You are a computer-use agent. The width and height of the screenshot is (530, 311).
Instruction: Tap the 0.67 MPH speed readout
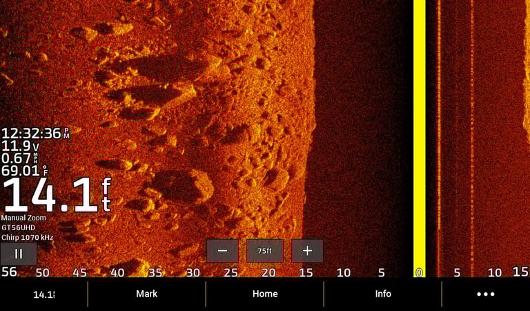click(x=20, y=158)
